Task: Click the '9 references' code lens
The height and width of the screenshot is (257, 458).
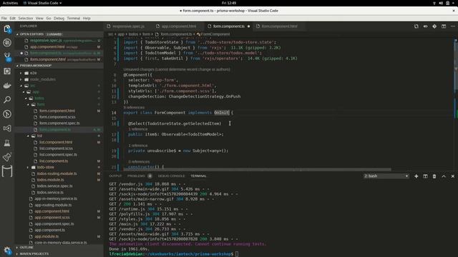Action: (x=134, y=108)
